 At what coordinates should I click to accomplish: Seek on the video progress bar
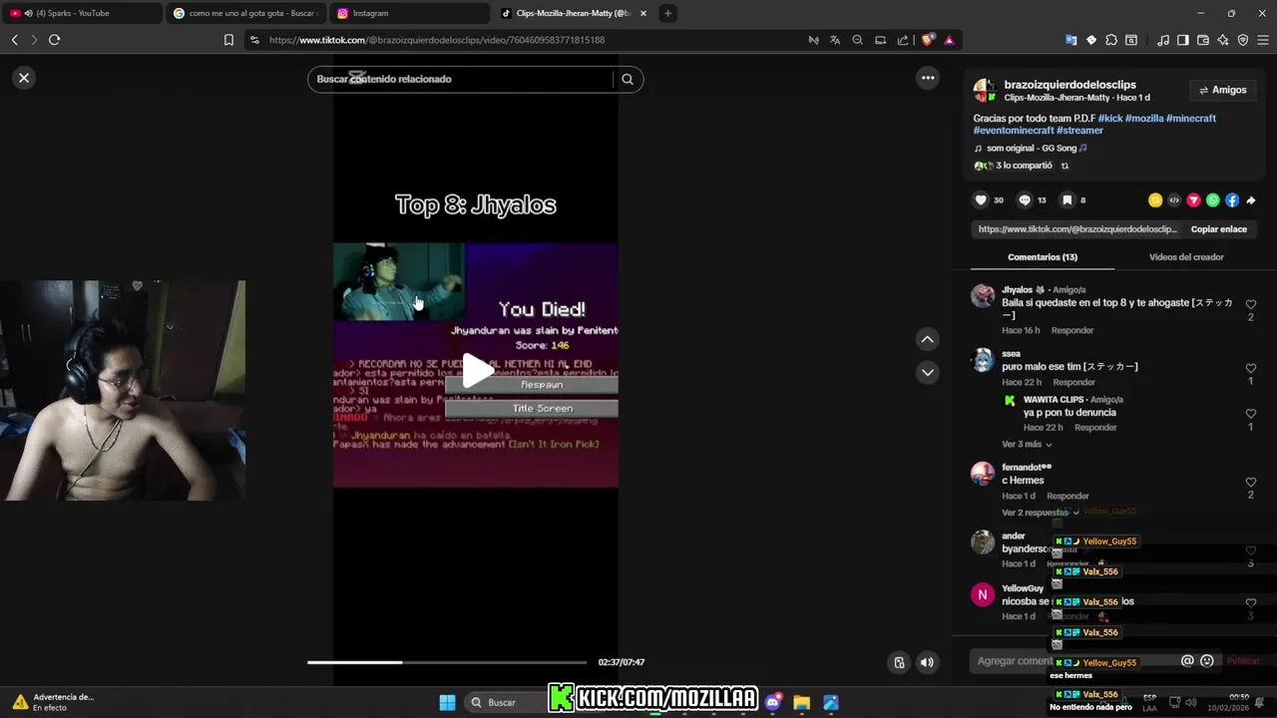tap(447, 662)
